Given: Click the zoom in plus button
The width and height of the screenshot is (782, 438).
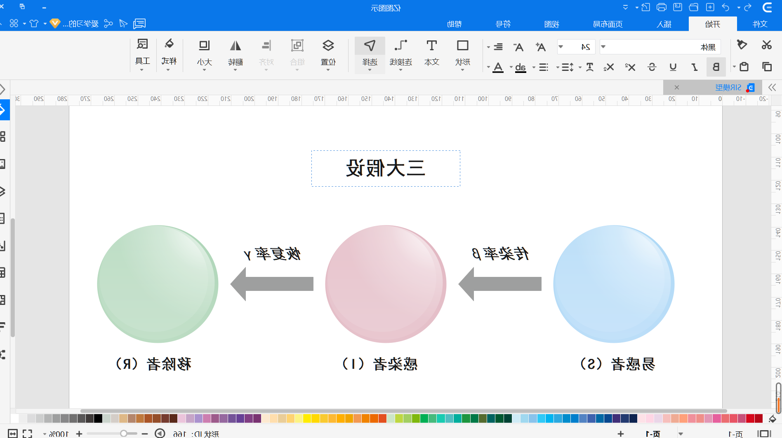Looking at the screenshot, I should pyautogui.click(x=79, y=433).
